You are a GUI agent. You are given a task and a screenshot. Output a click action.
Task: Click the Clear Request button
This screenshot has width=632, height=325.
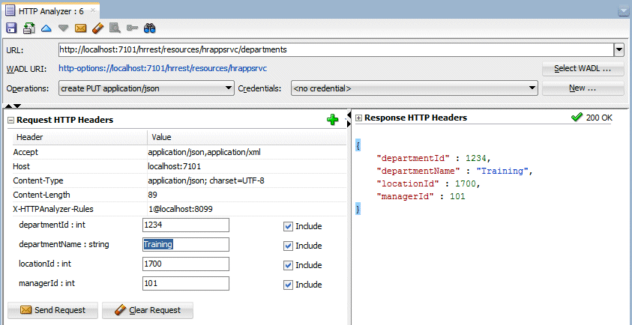[x=148, y=310]
